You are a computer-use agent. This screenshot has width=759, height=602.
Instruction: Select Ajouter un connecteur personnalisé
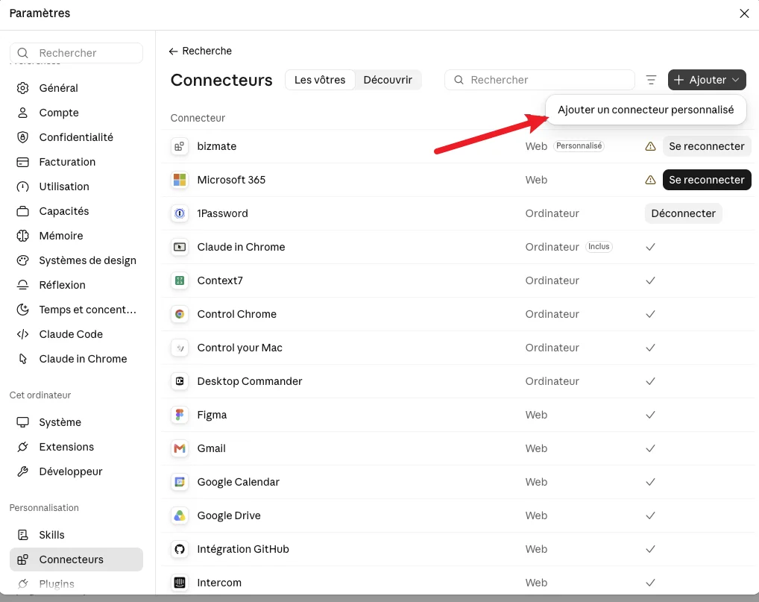coord(646,110)
